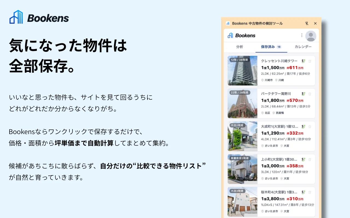Close the Bookens 中古物件の検討ツール panel
Image resolution: width=350 pixels, height=218 pixels.
tap(315, 23)
